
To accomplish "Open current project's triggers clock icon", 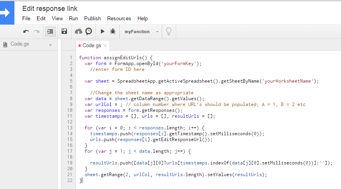I will tap(89, 31).
